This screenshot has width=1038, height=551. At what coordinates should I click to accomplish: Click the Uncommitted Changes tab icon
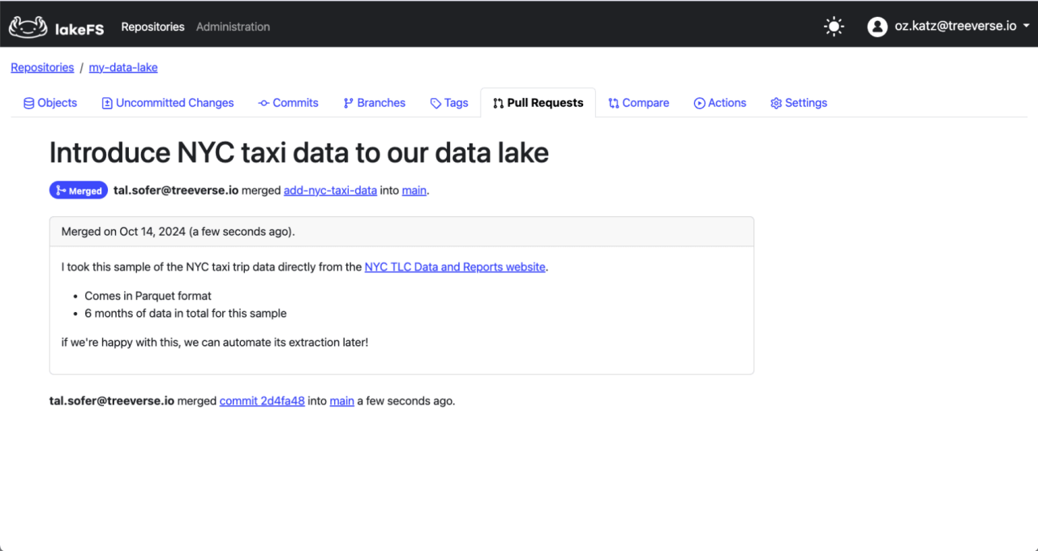pos(107,103)
